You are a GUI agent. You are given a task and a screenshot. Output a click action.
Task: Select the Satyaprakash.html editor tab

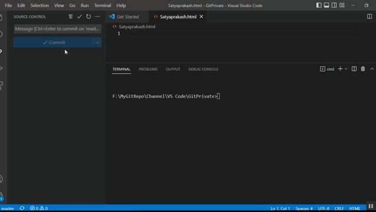(x=178, y=16)
